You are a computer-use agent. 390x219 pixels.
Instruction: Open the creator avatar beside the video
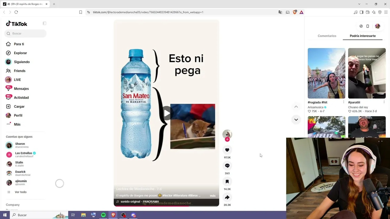pyautogui.click(x=227, y=134)
